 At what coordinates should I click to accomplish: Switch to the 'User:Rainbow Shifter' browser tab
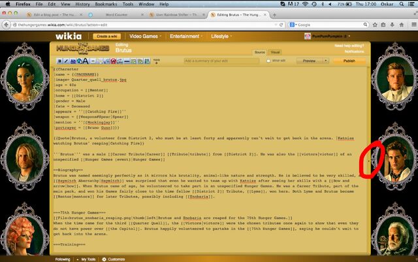click(x=176, y=15)
